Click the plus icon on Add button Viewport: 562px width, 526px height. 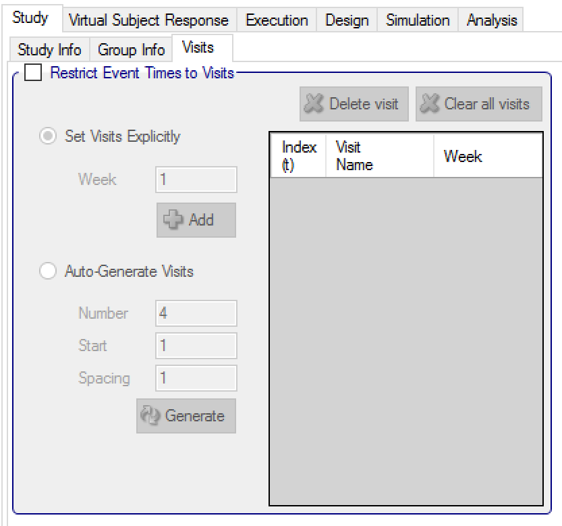[x=175, y=220]
